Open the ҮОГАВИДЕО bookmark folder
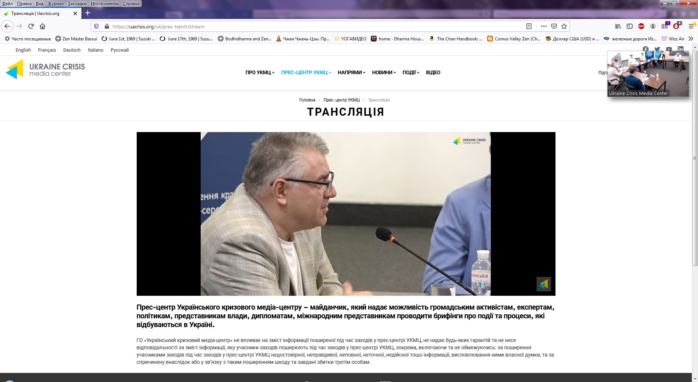The width and height of the screenshot is (698, 382). [350, 39]
